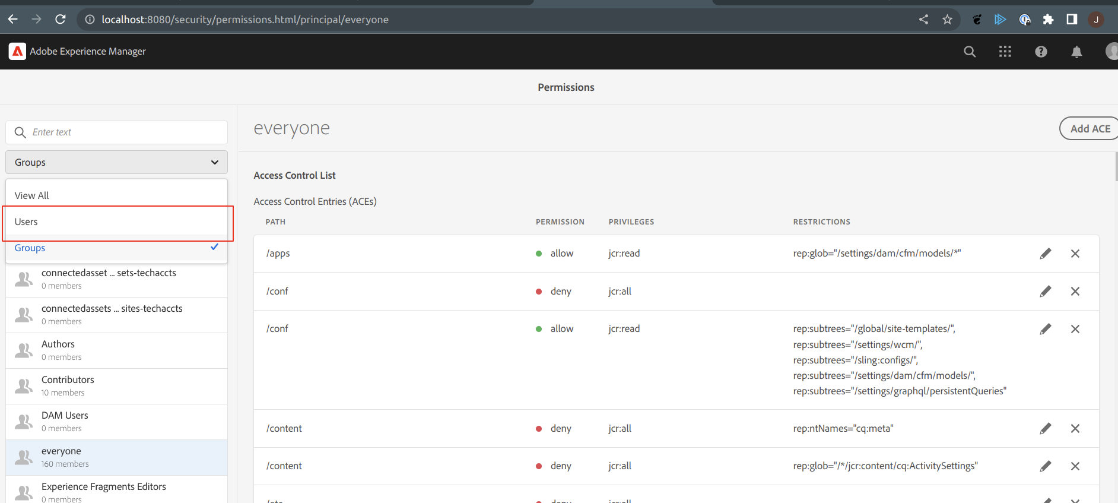This screenshot has width=1118, height=503.
Task: Delete the /conf deny ACE entry
Action: [x=1075, y=291]
